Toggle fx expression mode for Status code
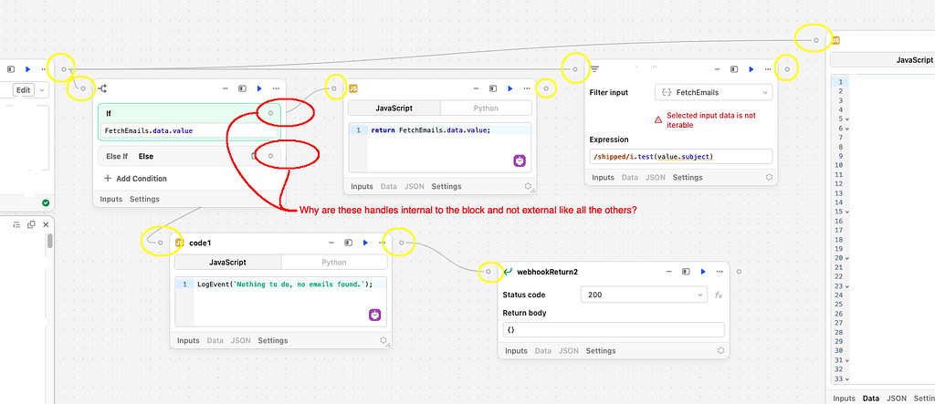Screen dimensions: 935x404 tap(719, 295)
